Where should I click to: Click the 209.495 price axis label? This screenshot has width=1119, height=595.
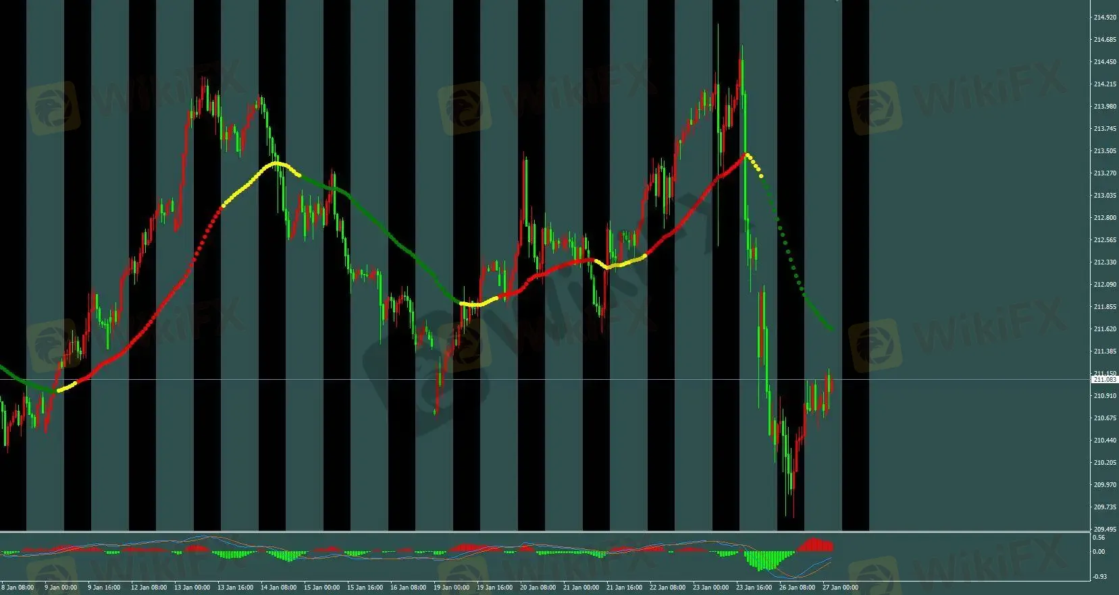[1105, 530]
